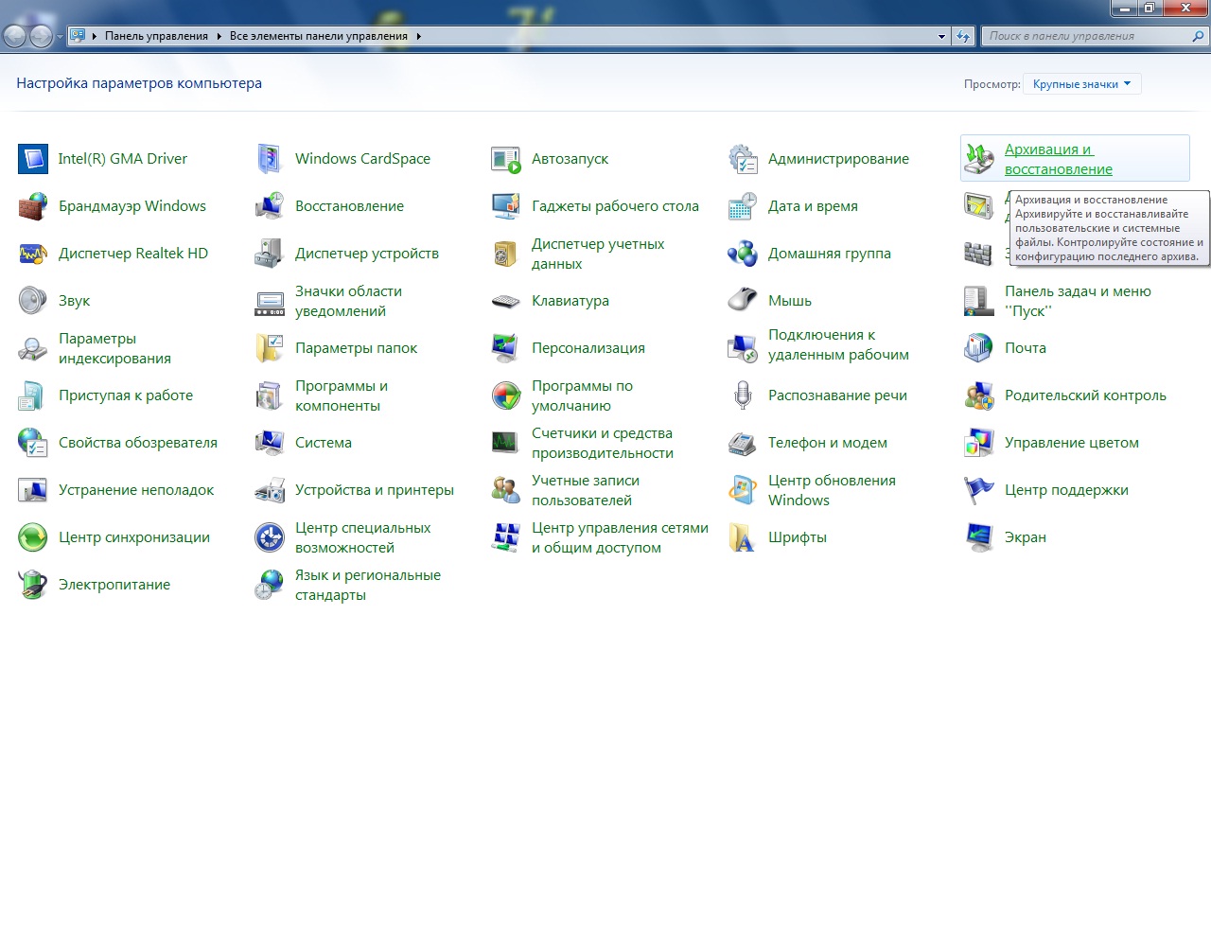The height and width of the screenshot is (931, 1211).
Task: Expand the address bar history dropdown arrow
Action: 941,37
